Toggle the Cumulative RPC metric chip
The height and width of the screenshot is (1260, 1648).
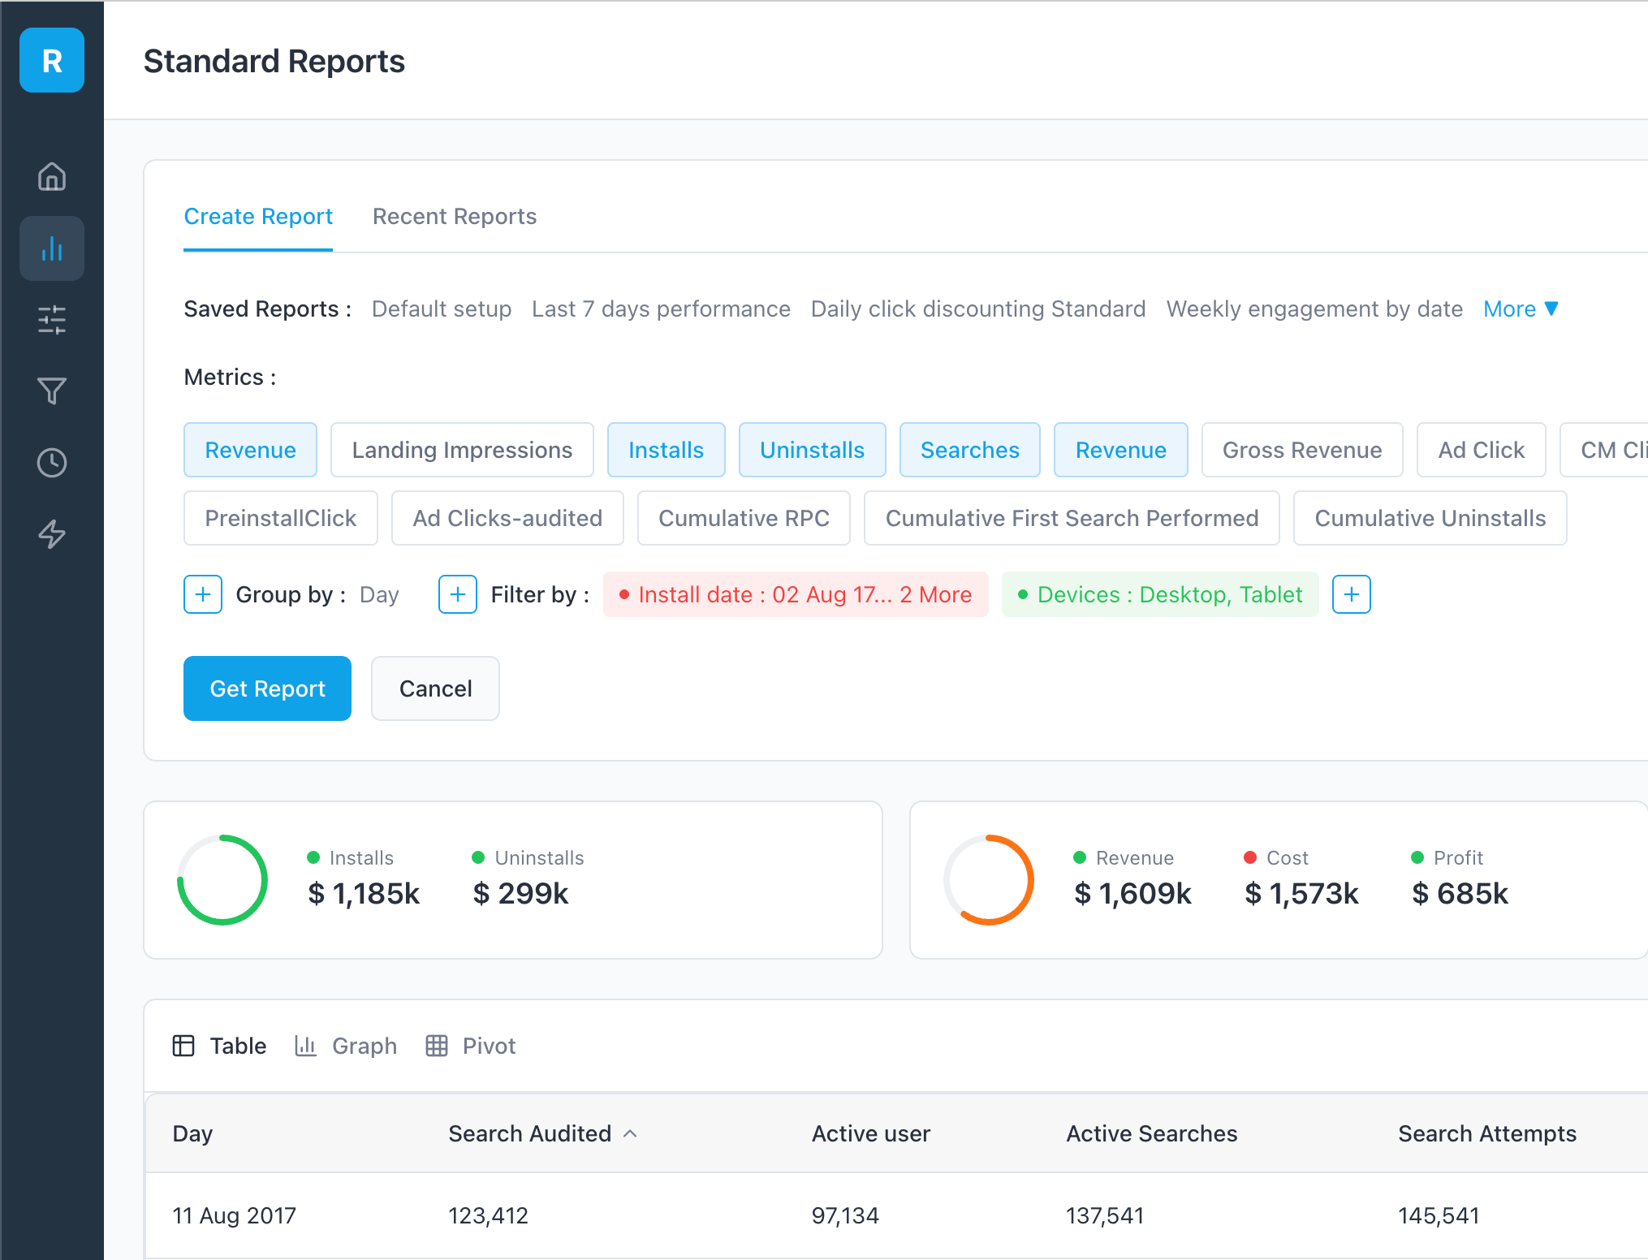tap(744, 518)
